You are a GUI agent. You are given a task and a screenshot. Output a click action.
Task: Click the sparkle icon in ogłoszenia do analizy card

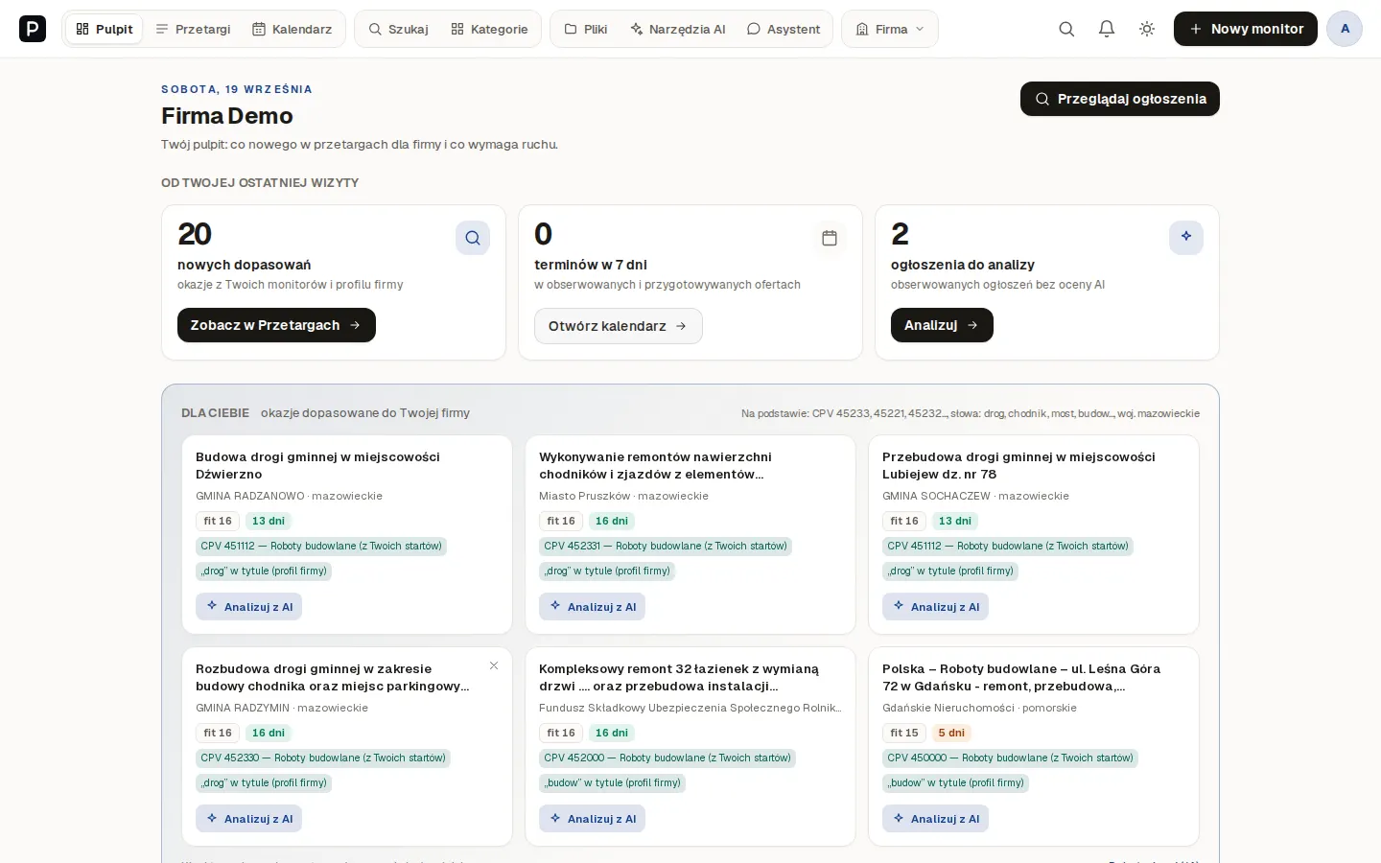(x=1186, y=238)
